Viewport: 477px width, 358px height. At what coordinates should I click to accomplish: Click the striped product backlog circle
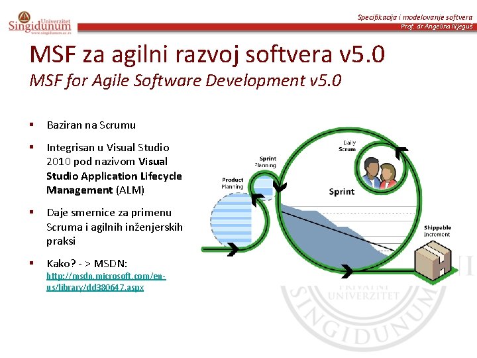tap(231, 220)
